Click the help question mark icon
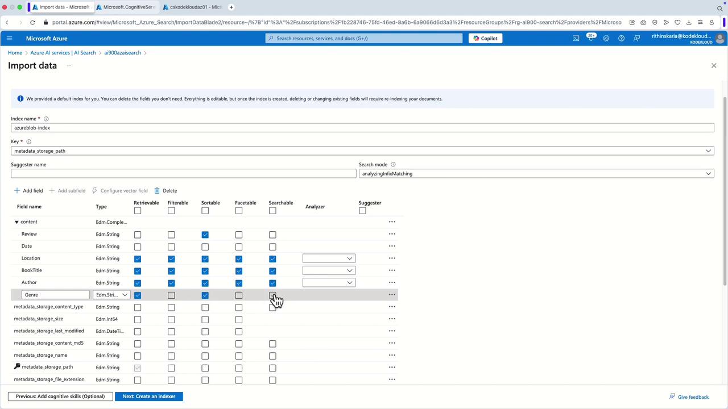The height and width of the screenshot is (409, 728). click(x=621, y=38)
